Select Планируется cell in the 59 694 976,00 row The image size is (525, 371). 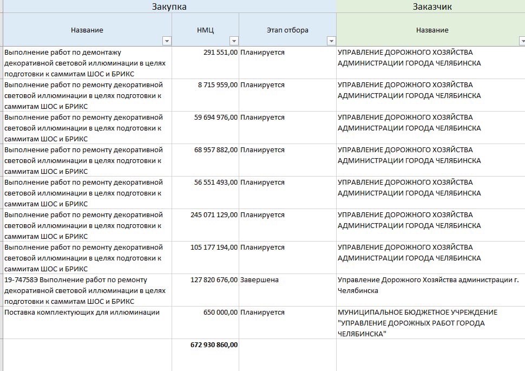pyautogui.click(x=287, y=128)
